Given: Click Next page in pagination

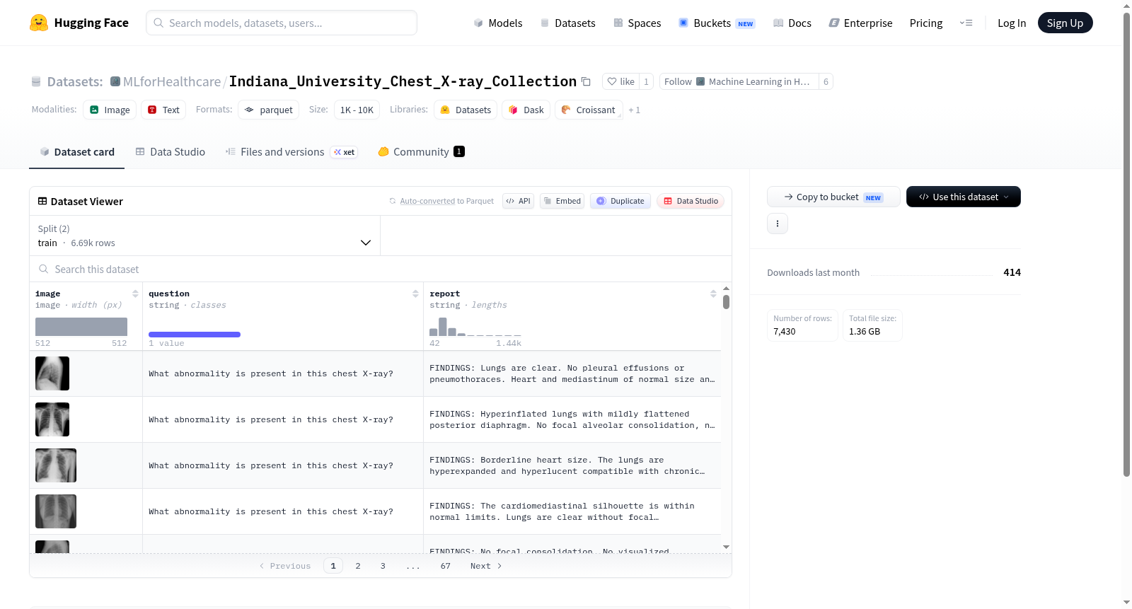Looking at the screenshot, I should pos(486,566).
